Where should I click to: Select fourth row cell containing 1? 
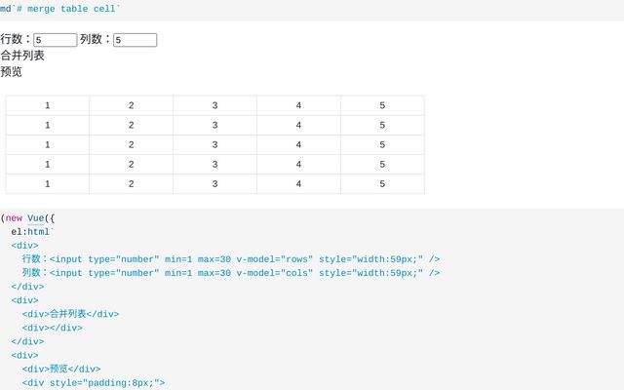tap(48, 164)
